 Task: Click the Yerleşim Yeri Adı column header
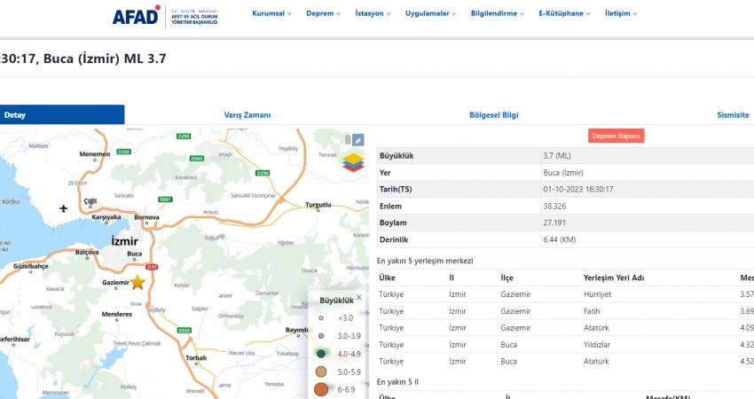(x=614, y=278)
